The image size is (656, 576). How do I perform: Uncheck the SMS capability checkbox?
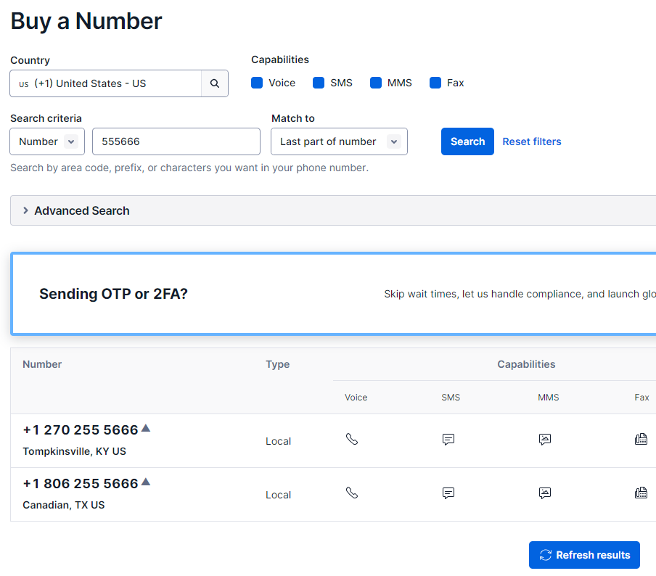point(319,83)
